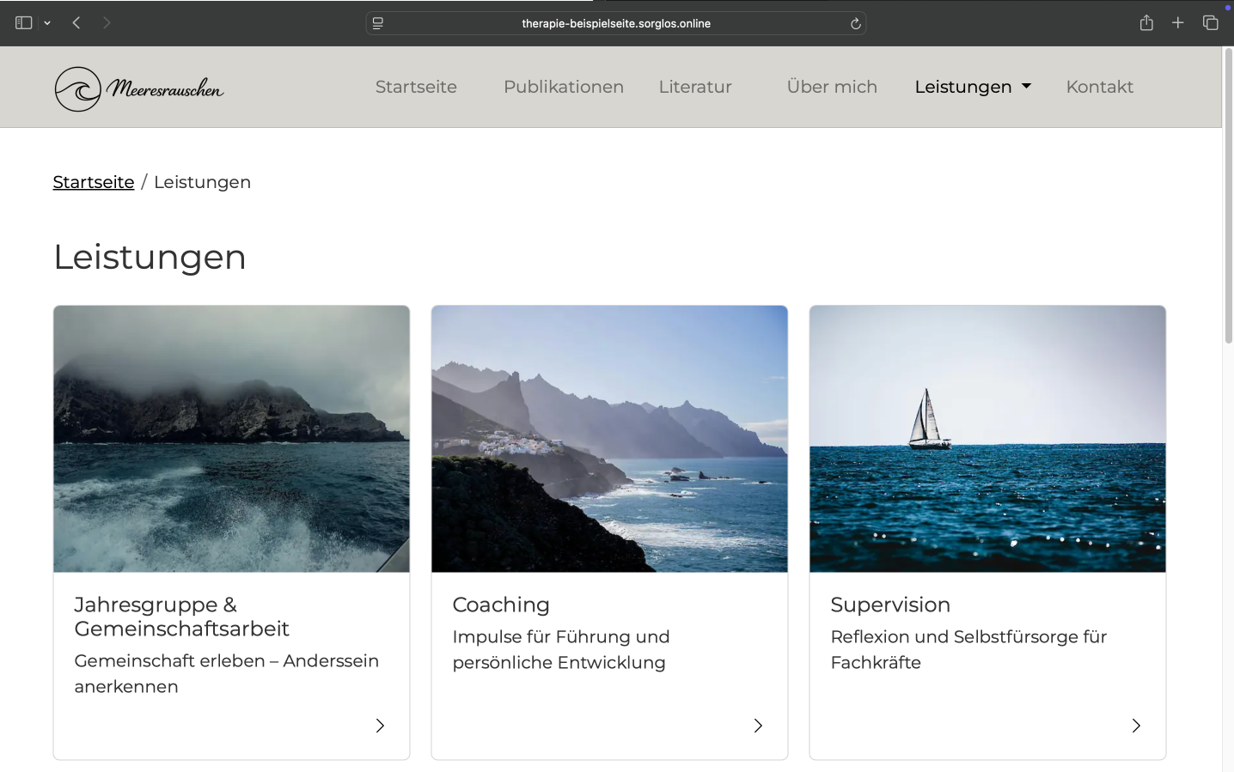Screen dimensions: 1234x772
Task: Navigate to Über mich page
Action: pos(831,87)
